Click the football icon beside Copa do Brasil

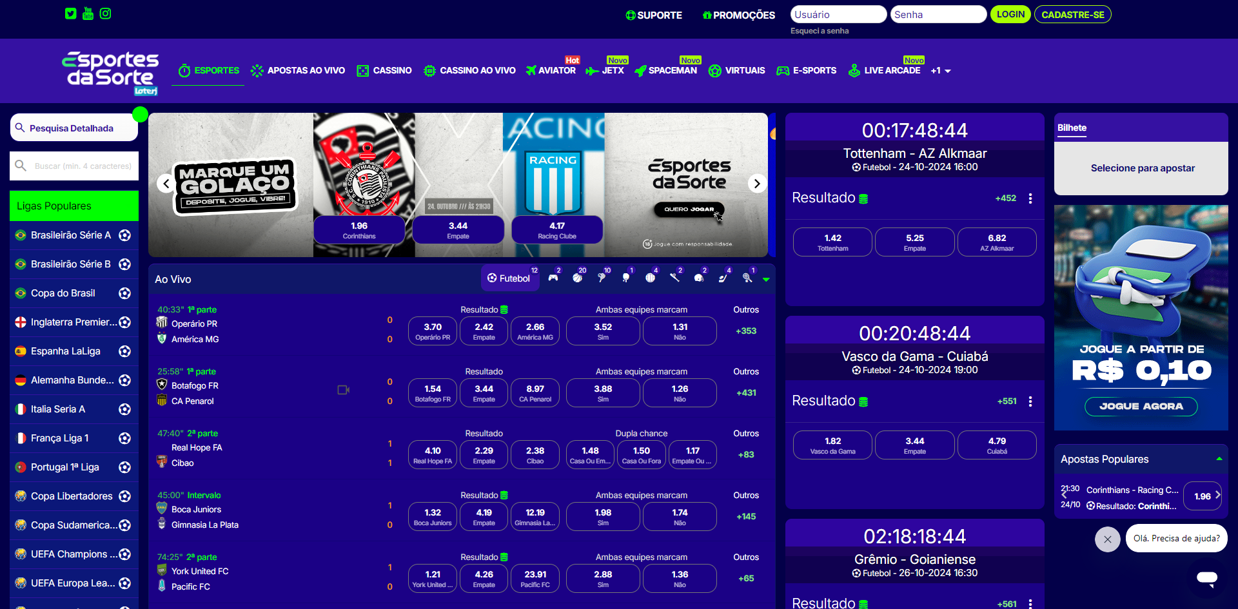click(125, 293)
